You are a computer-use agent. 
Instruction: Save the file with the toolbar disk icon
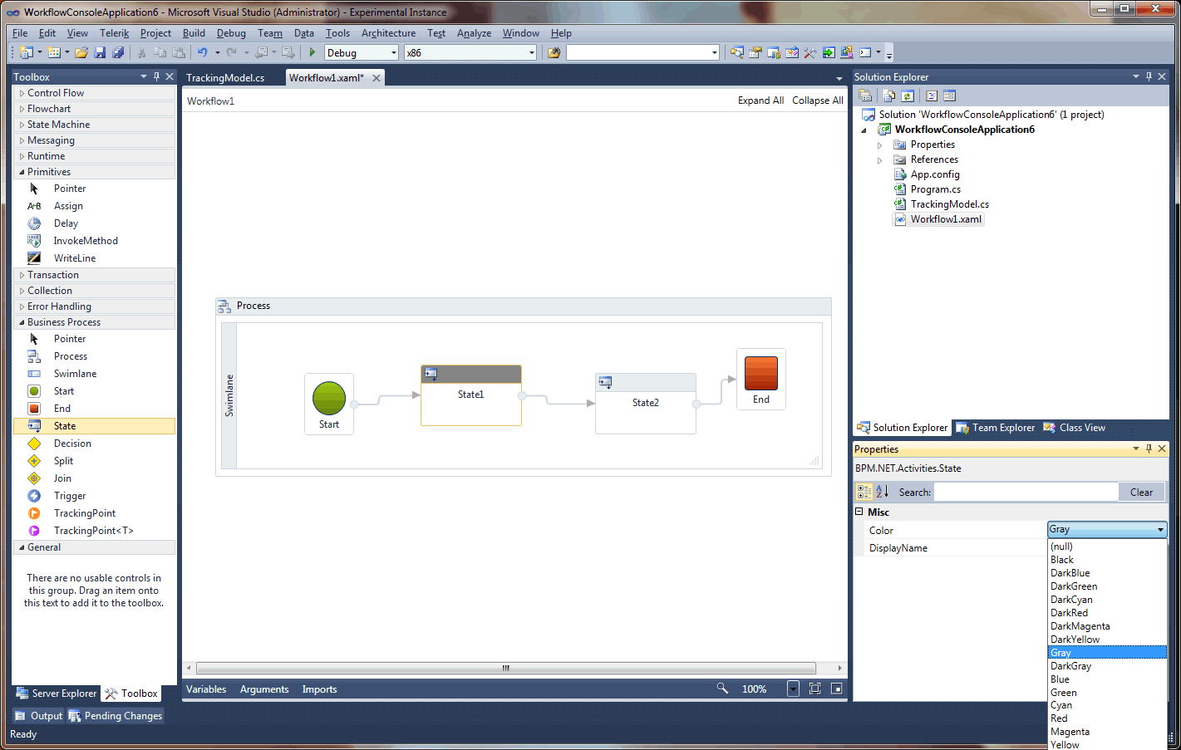pyautogui.click(x=100, y=52)
